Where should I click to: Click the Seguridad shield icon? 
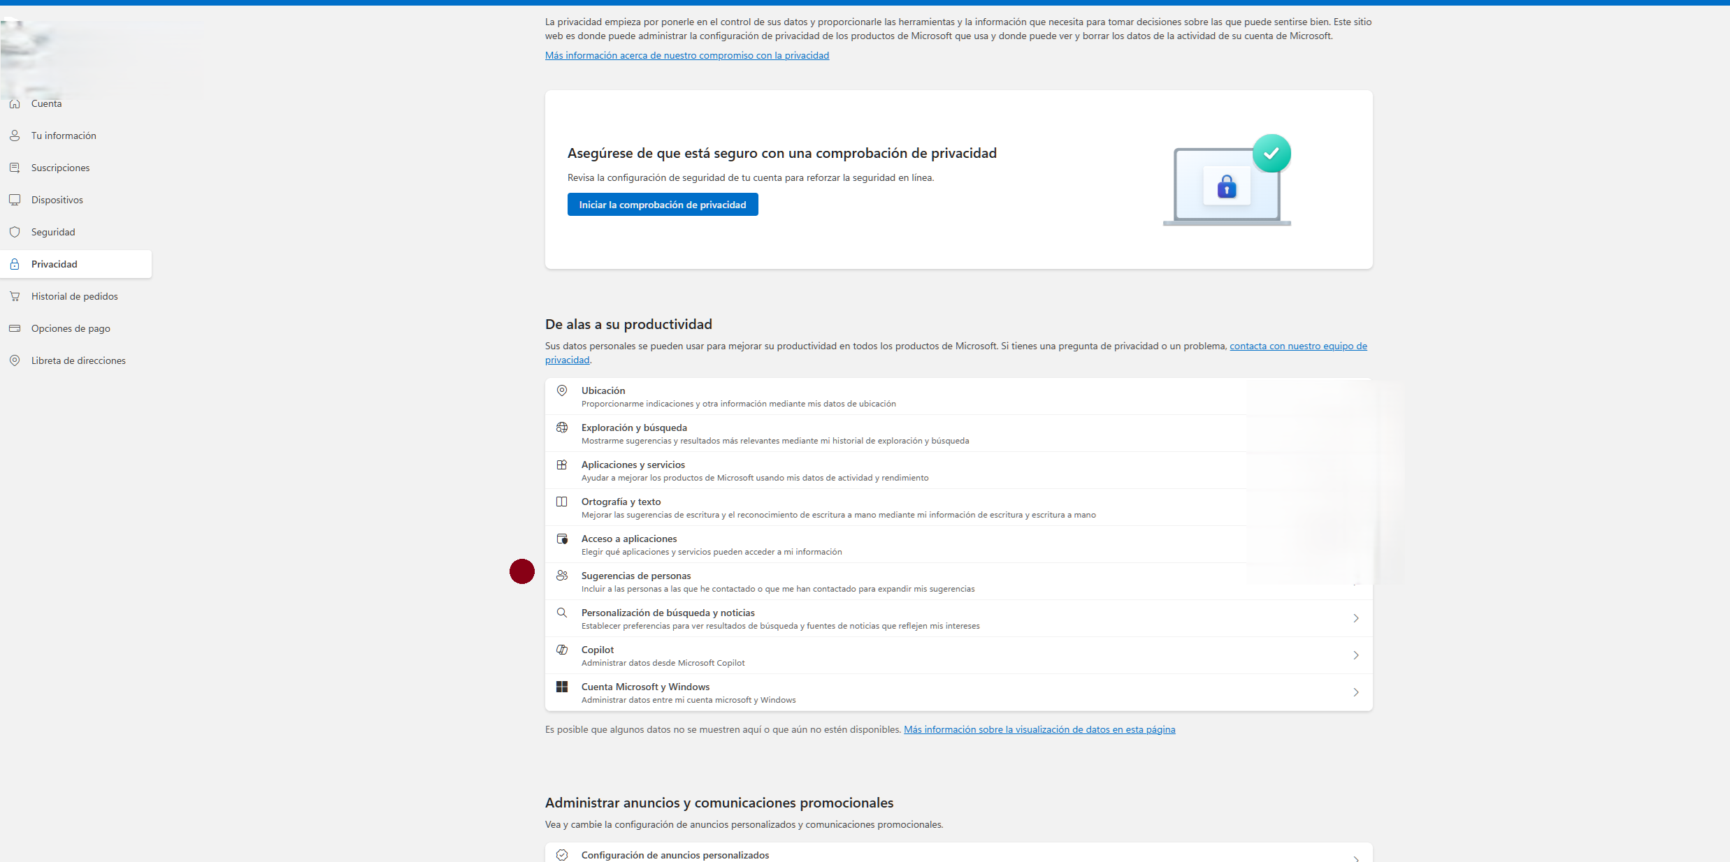pos(15,232)
